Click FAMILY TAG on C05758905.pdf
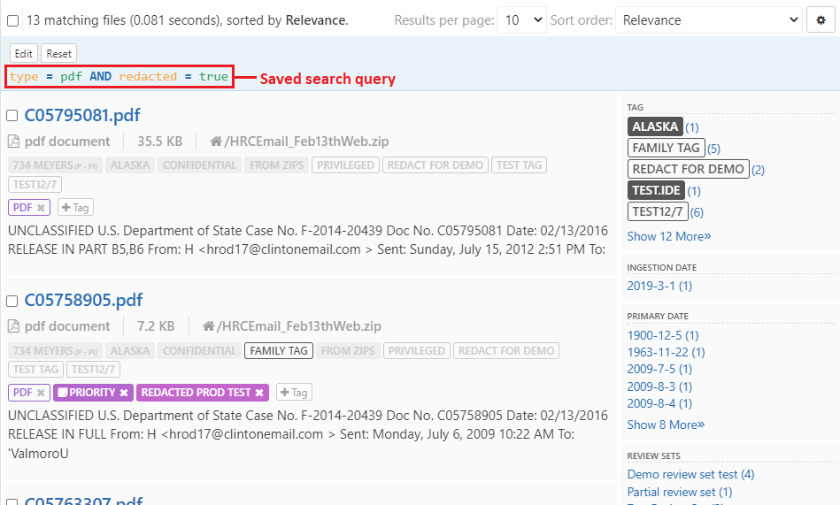Screen dimensions: 840x505 (x=279, y=351)
